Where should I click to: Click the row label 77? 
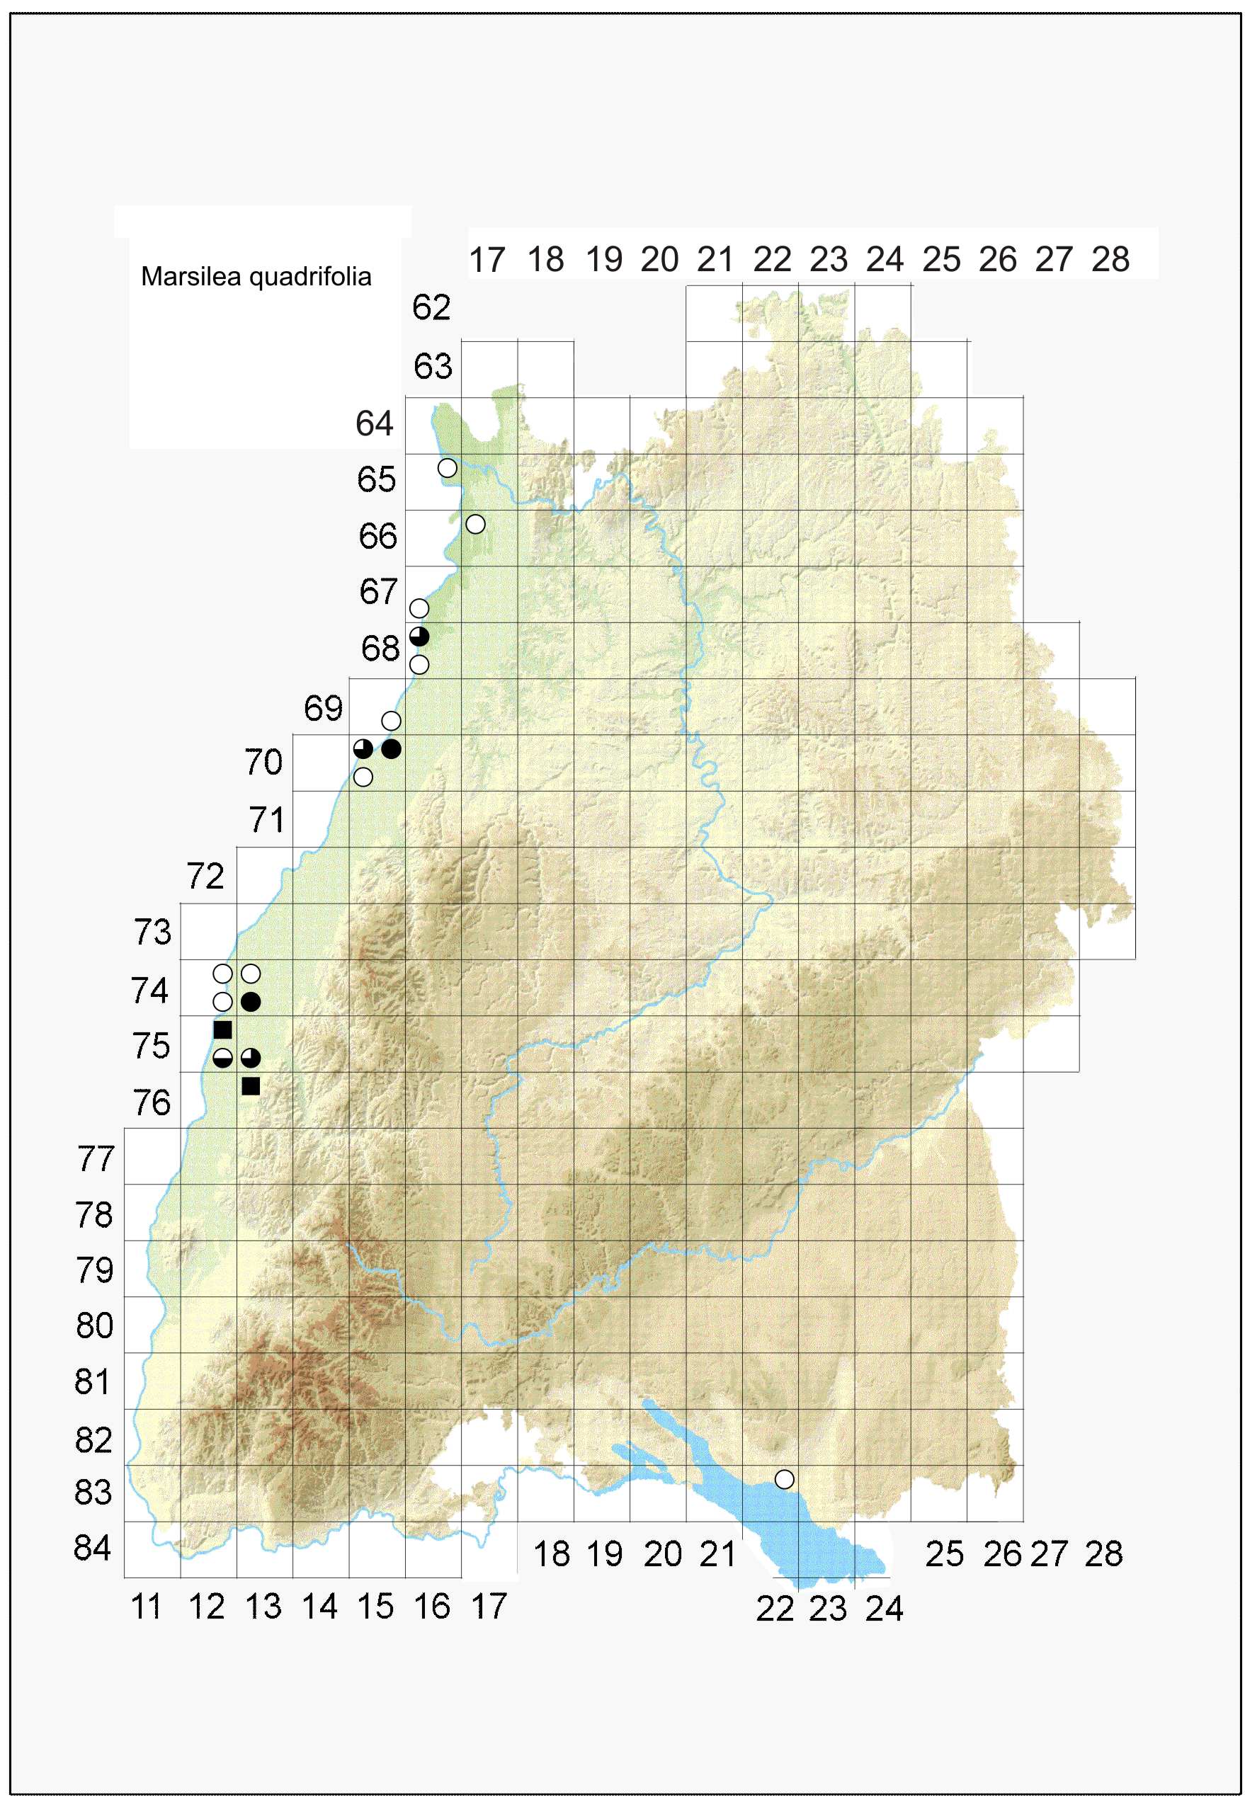(95, 1158)
